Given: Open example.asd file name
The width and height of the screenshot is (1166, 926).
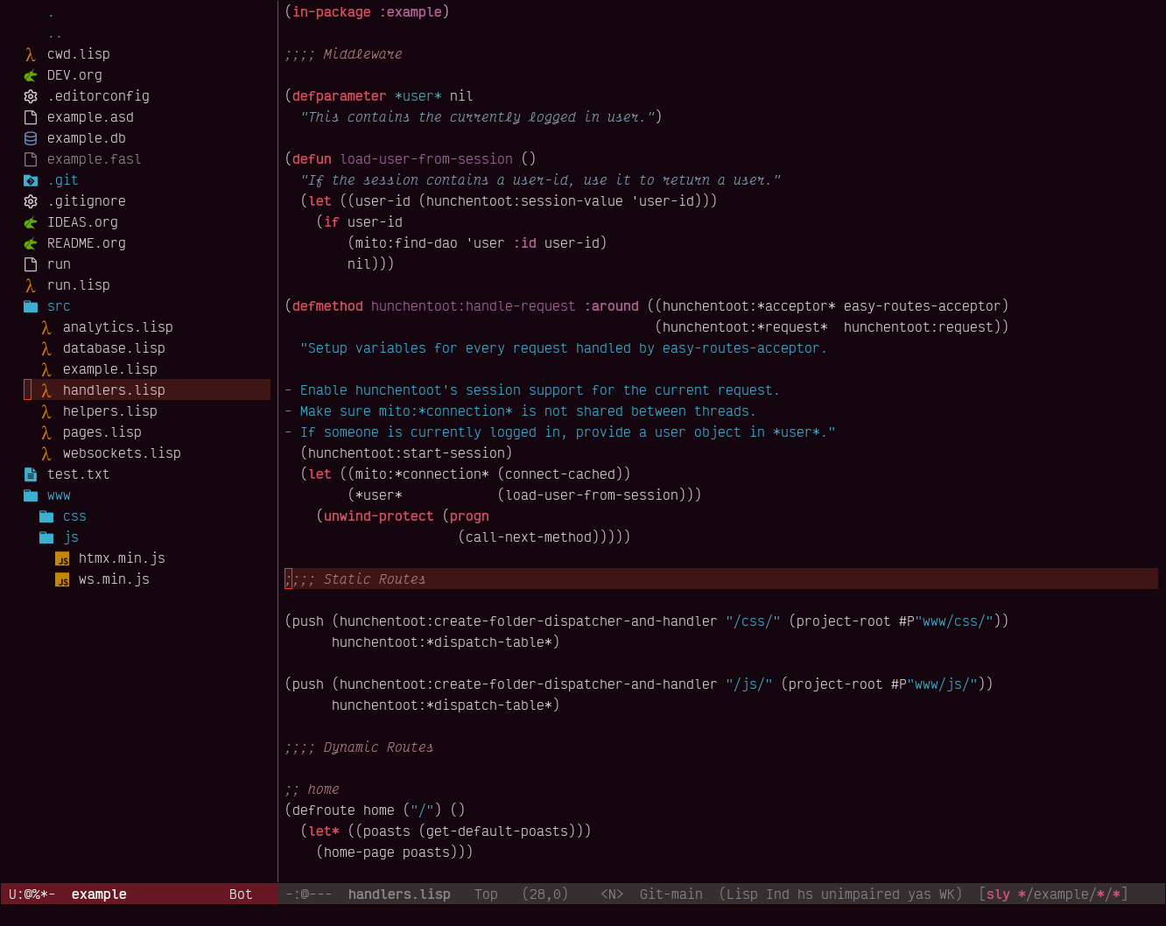Looking at the screenshot, I should click(x=90, y=117).
